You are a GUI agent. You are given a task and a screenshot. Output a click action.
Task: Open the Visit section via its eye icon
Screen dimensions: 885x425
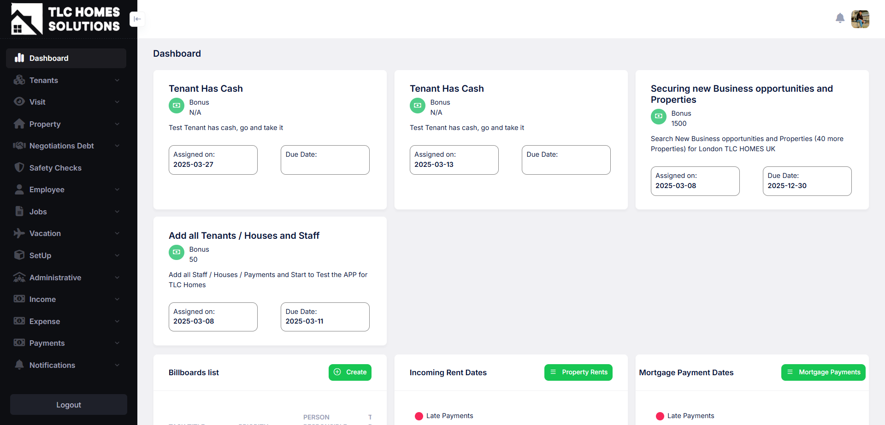(x=19, y=102)
